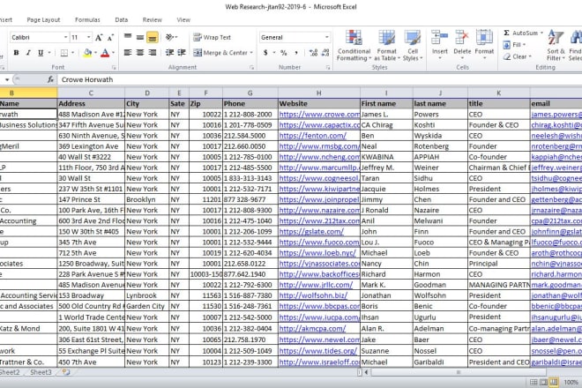Open Font dialog launcher

[x=114, y=68]
